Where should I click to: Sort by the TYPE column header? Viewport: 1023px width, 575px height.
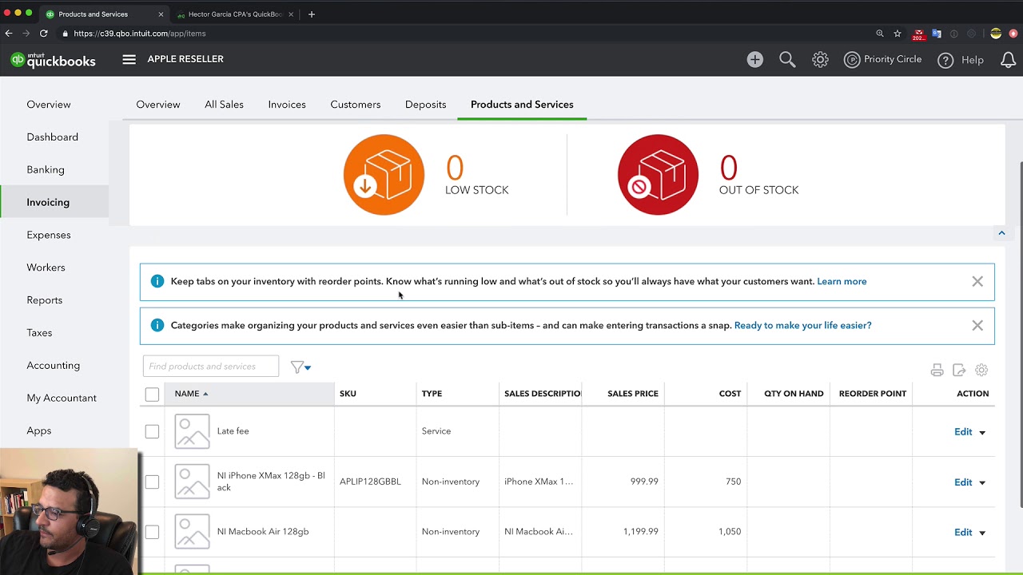pyautogui.click(x=432, y=394)
